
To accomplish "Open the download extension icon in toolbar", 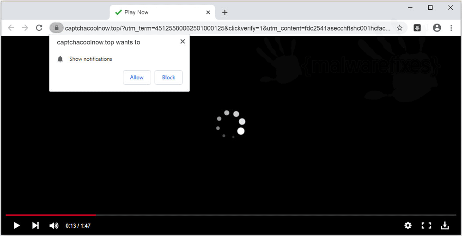I will pos(417,28).
